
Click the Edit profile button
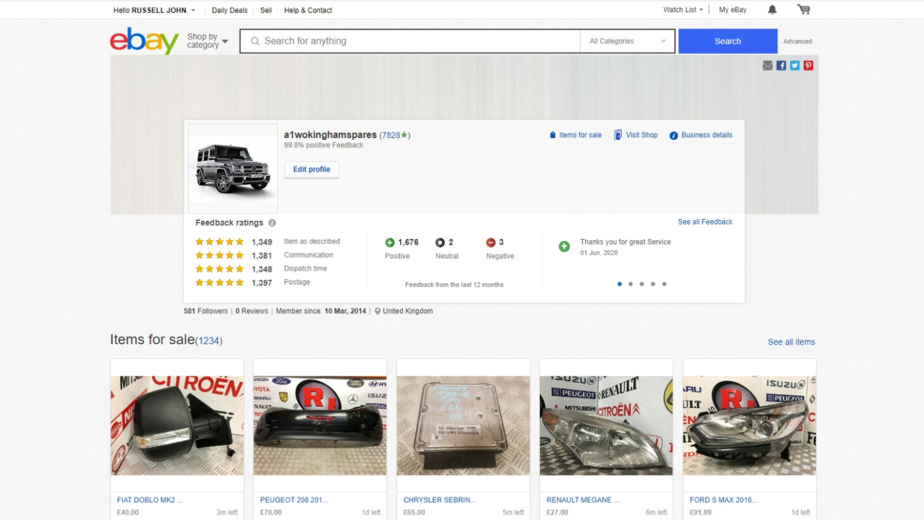click(x=311, y=170)
